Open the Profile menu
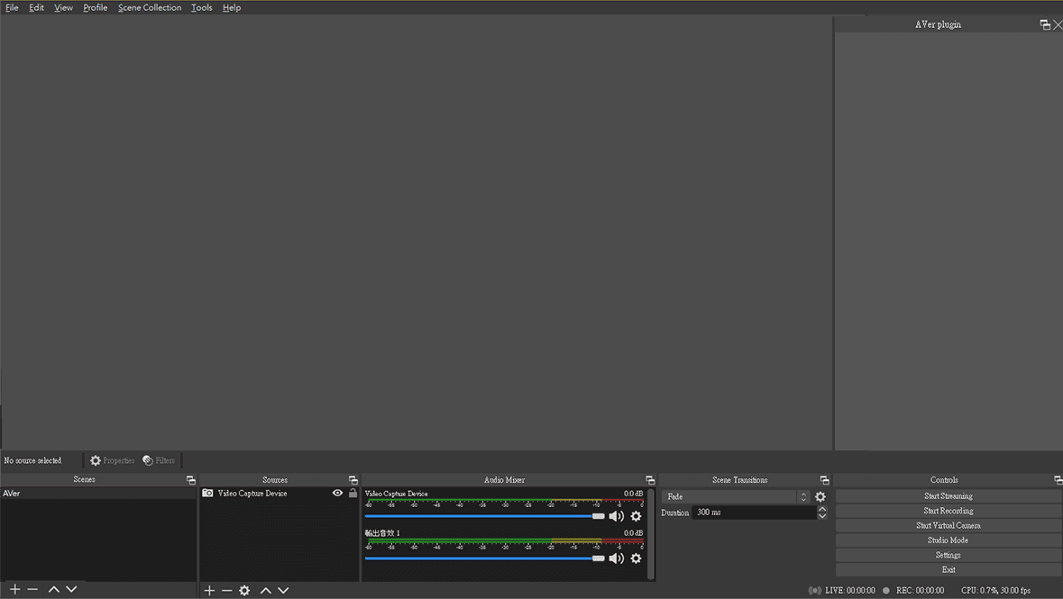This screenshot has width=1063, height=599. [95, 7]
